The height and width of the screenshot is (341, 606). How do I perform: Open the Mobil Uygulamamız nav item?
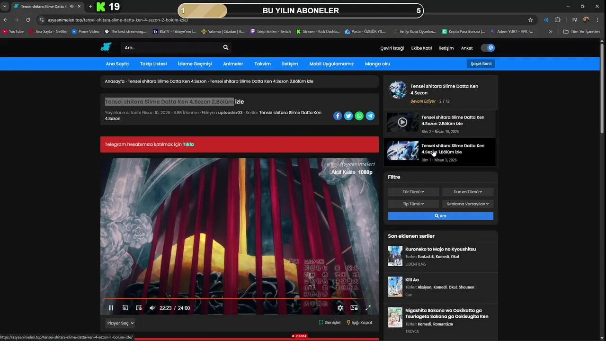(331, 64)
